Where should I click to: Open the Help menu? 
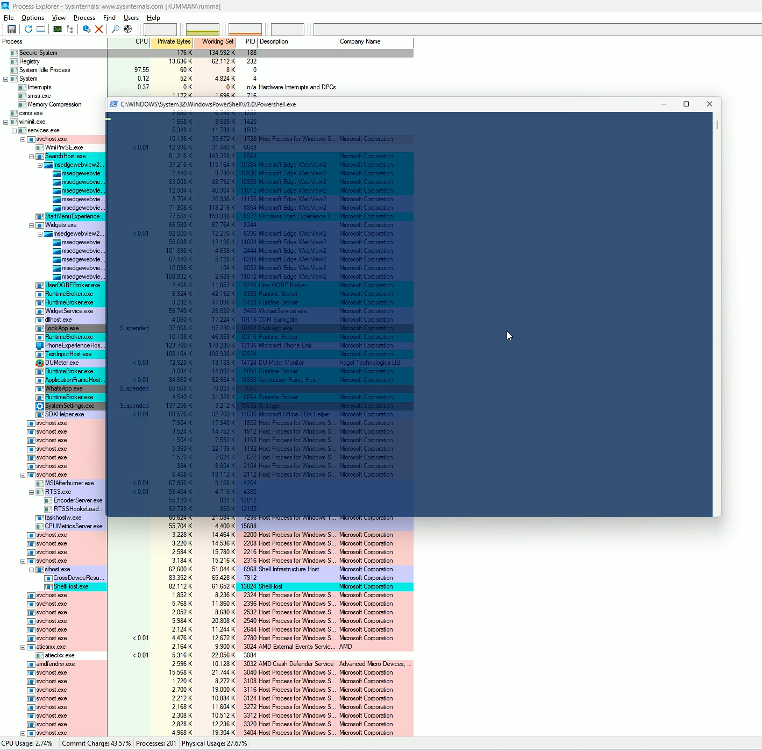[x=153, y=18]
